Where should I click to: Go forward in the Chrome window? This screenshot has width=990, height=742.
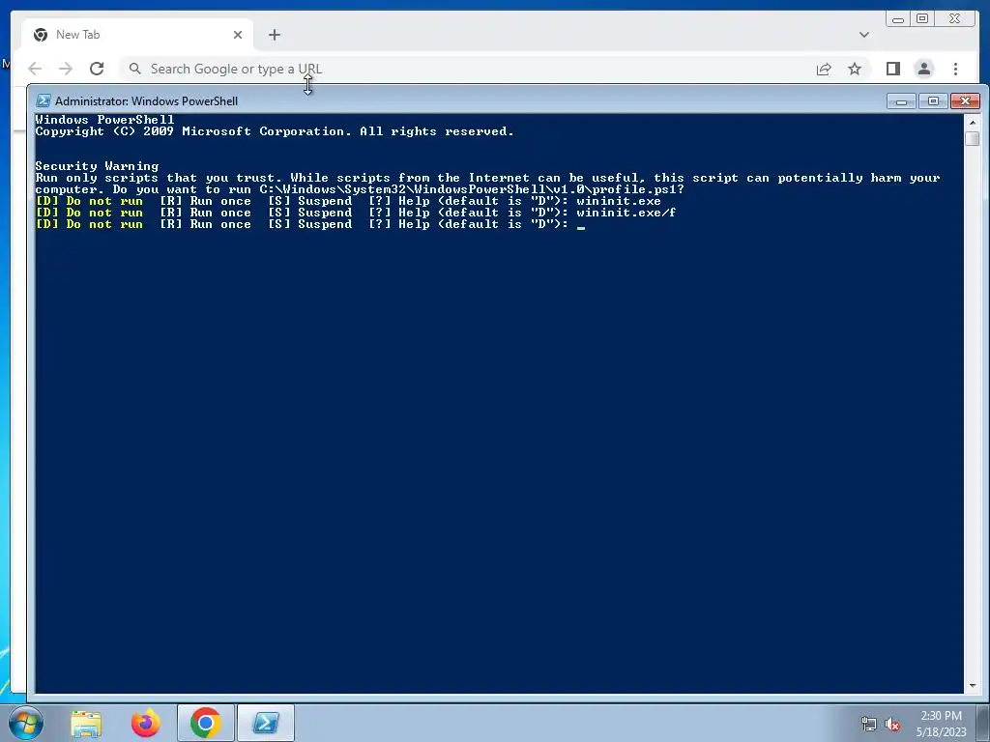point(66,69)
